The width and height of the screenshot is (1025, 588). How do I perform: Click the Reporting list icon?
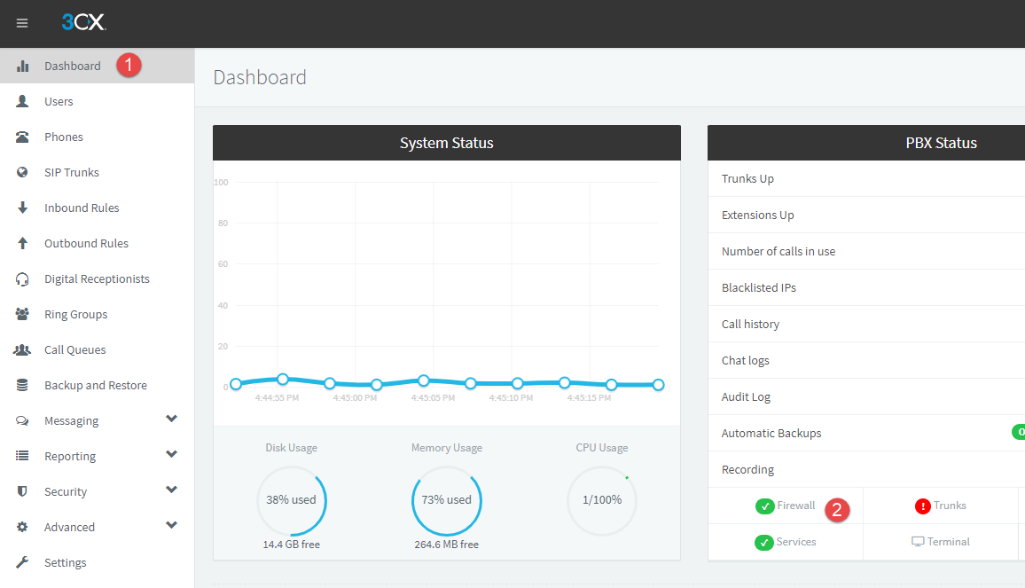(x=22, y=456)
